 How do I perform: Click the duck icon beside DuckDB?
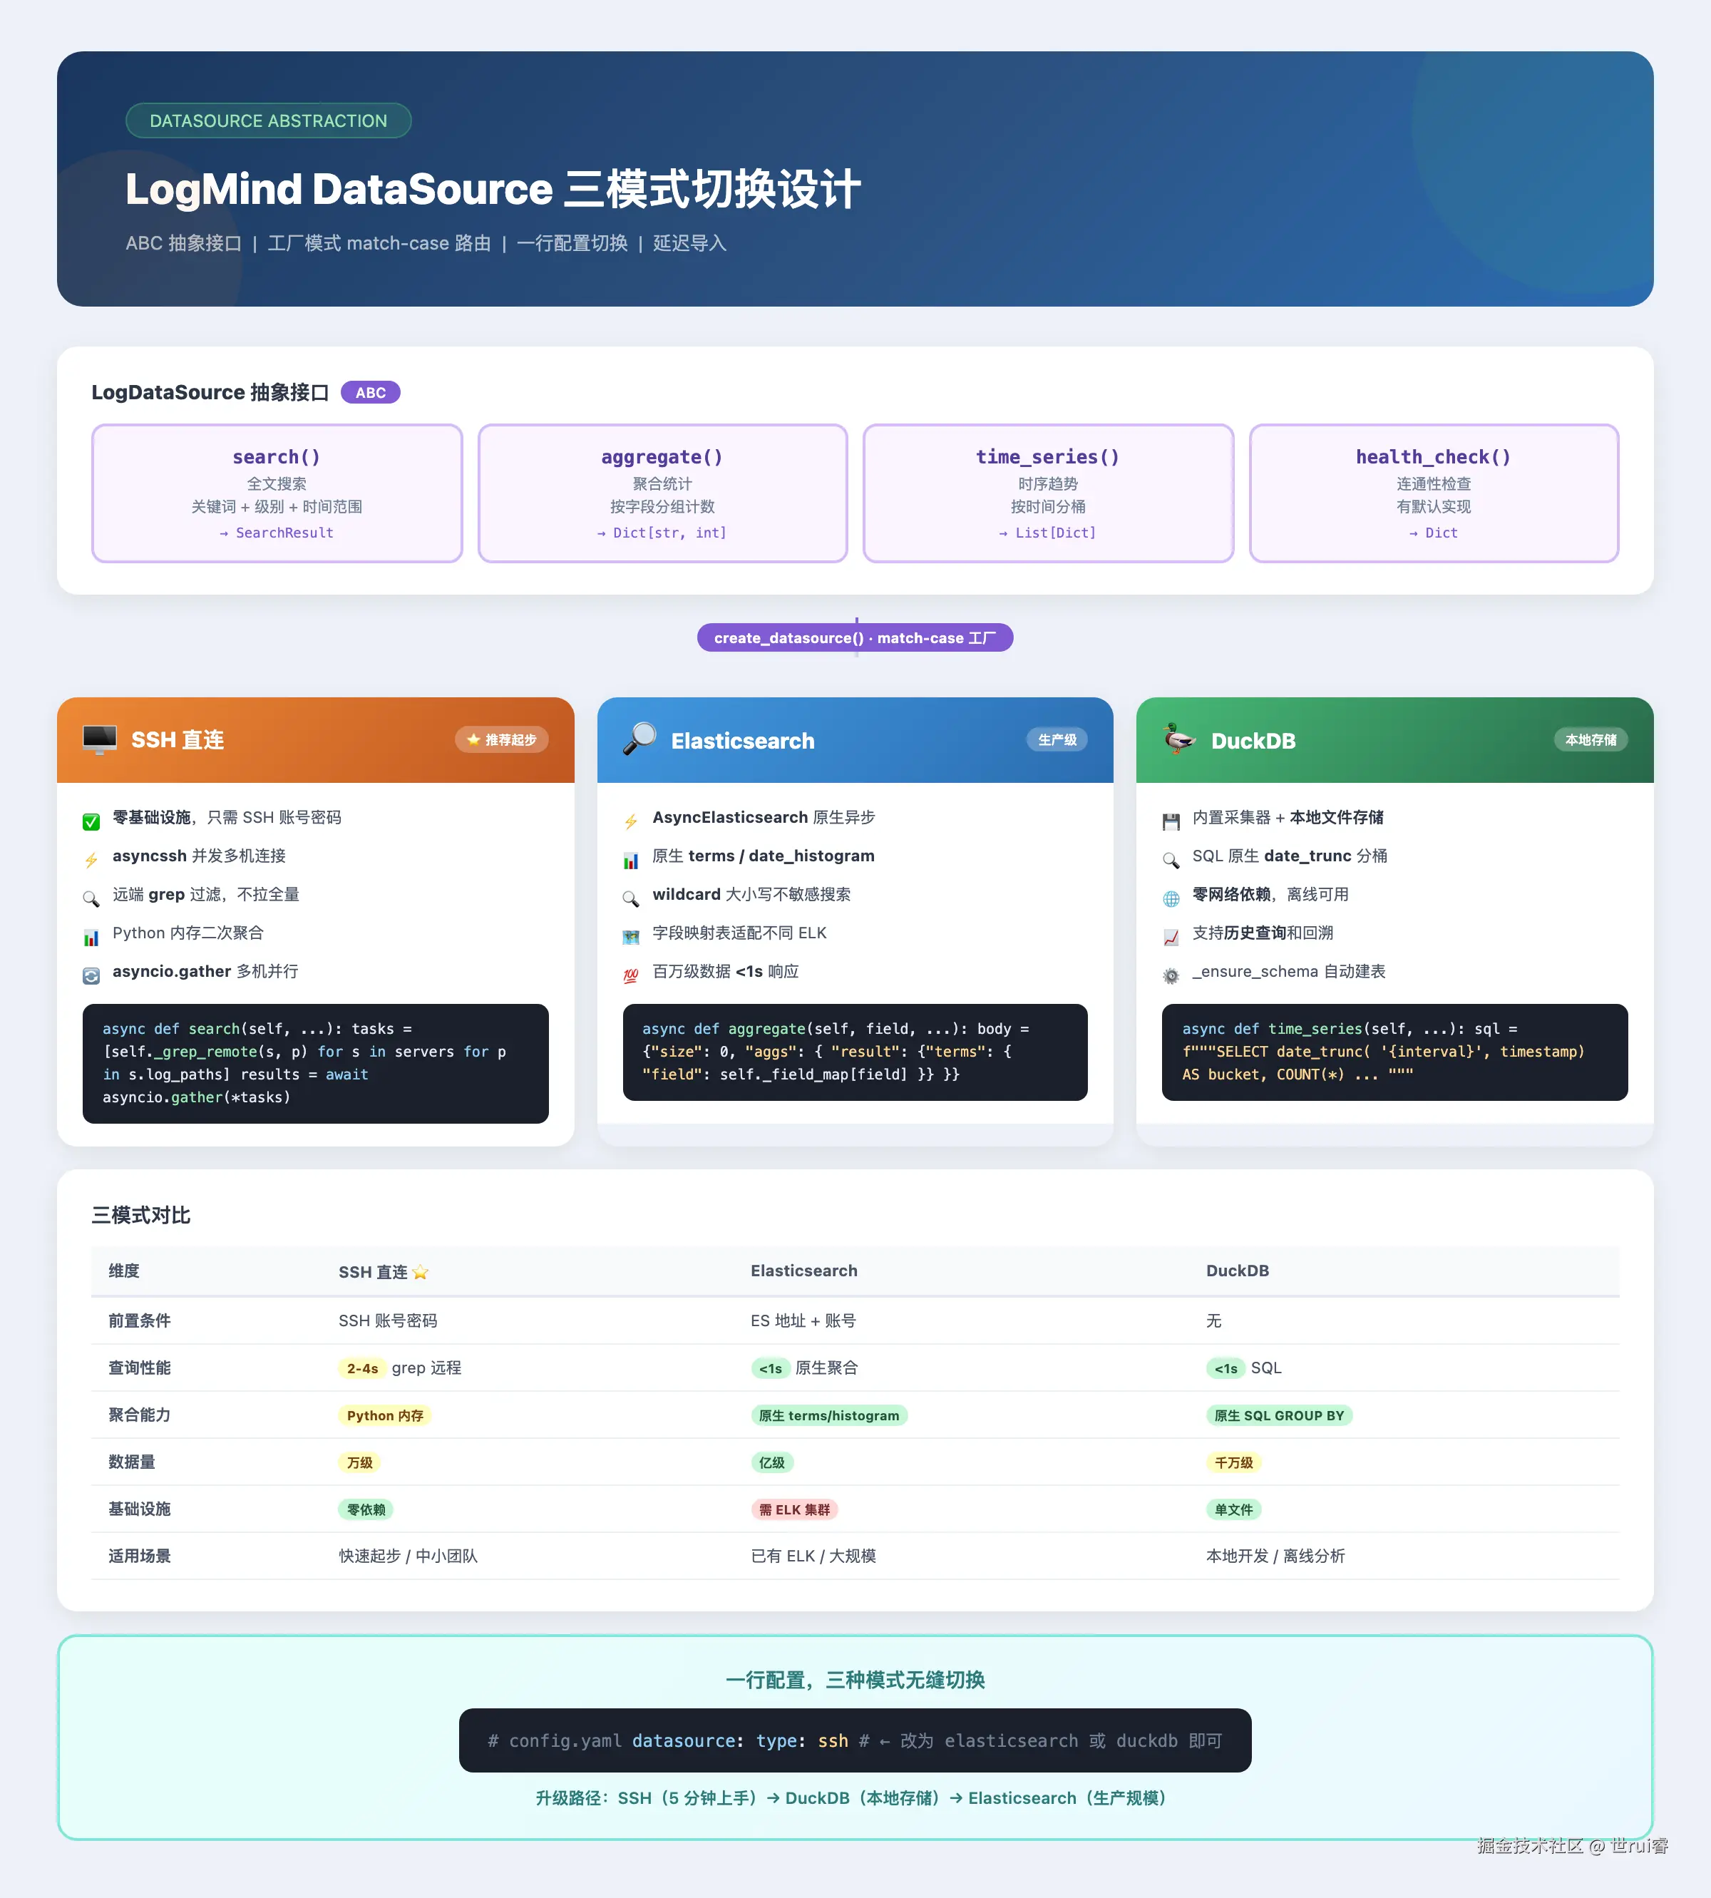coord(1179,739)
